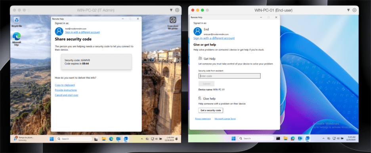Click Get a security code button
371x153 pixels.
210,110
